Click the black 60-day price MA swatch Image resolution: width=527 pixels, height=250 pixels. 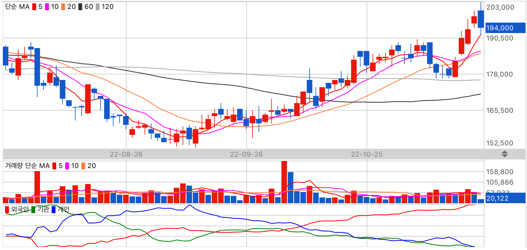(x=80, y=7)
